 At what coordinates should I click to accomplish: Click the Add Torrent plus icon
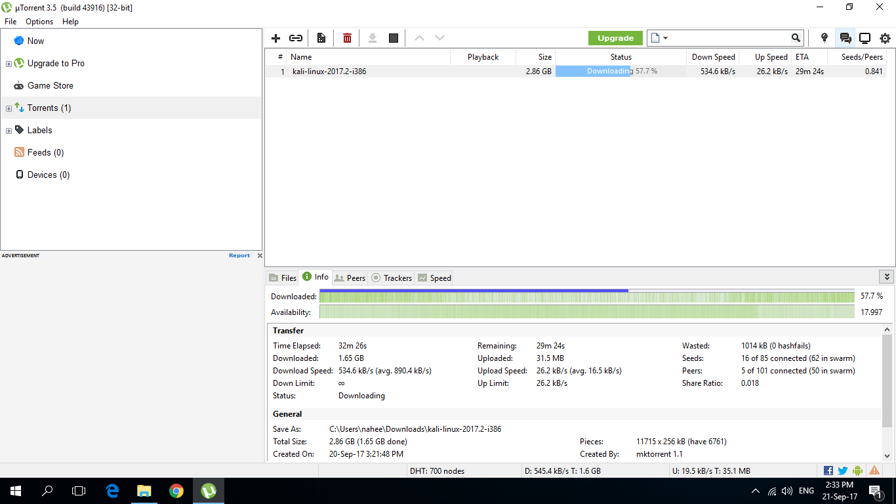pos(275,38)
